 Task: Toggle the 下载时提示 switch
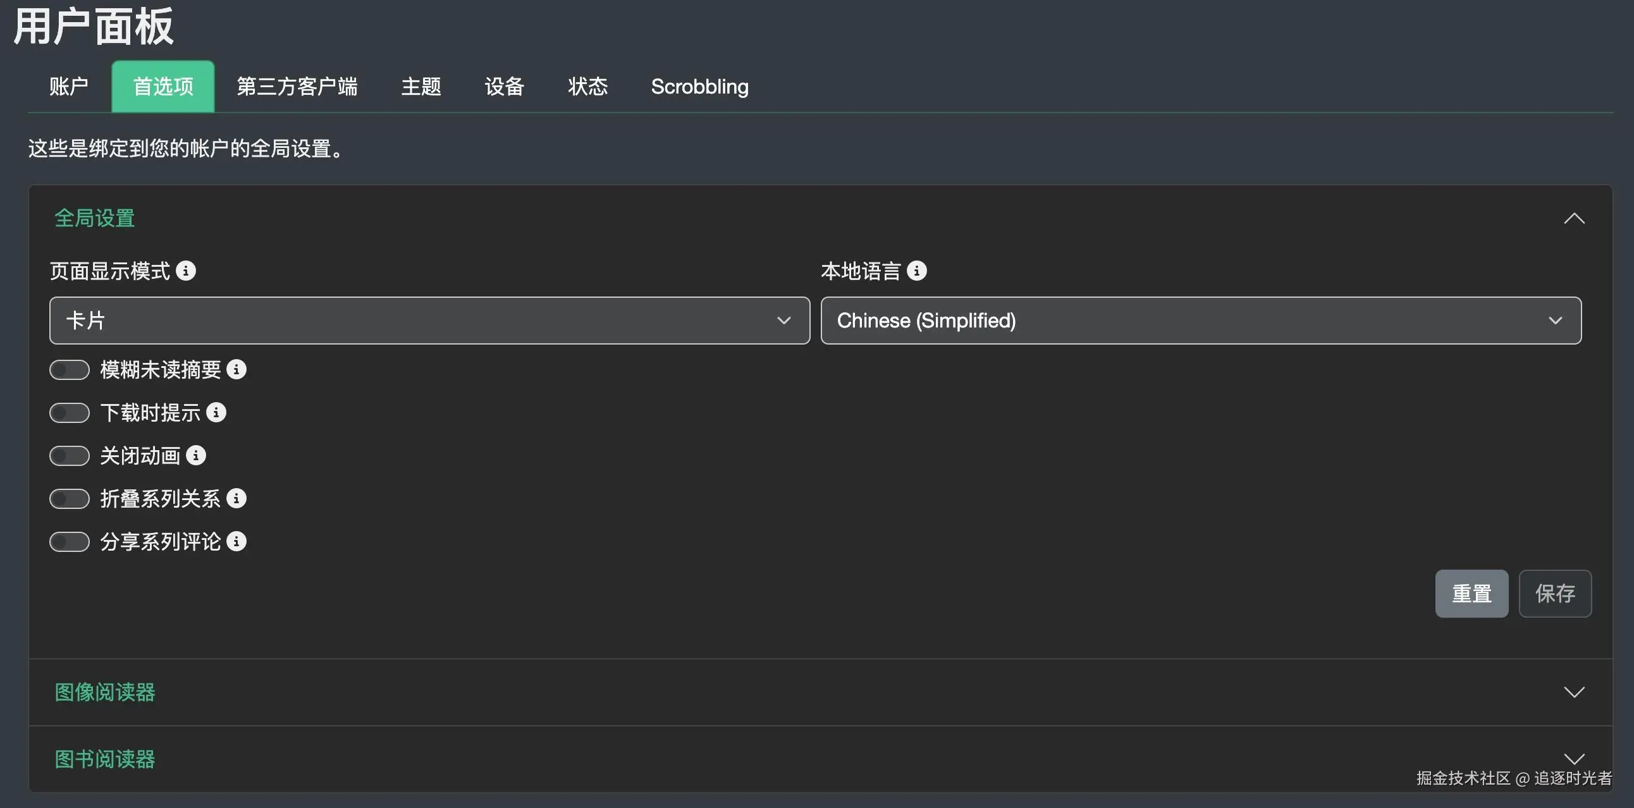click(70, 413)
